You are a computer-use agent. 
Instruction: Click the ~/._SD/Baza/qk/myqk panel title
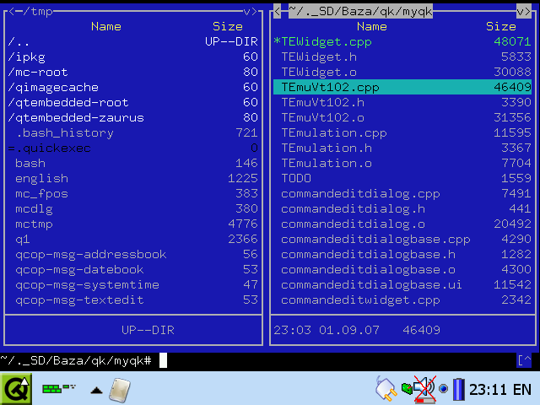360,12
